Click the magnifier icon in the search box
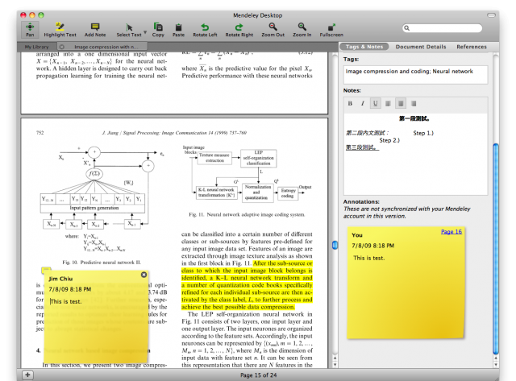This screenshot has height=381, width=516. (x=407, y=28)
